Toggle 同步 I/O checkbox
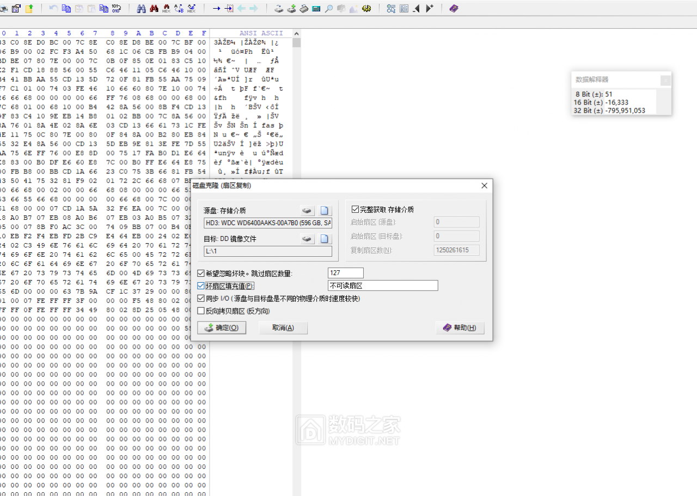The width and height of the screenshot is (697, 496). click(x=201, y=298)
